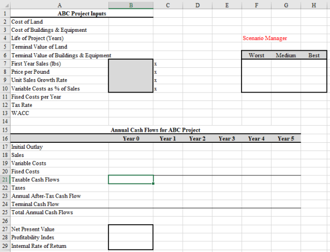Click the 'Year 0' column heading
The width and height of the screenshot is (330, 252).
click(131, 139)
